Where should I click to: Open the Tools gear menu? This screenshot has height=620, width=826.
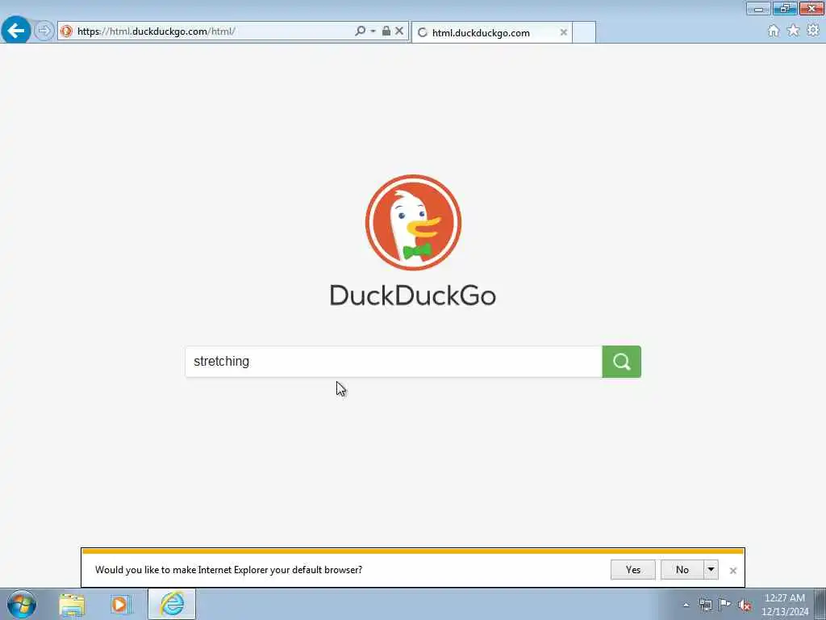coord(813,31)
